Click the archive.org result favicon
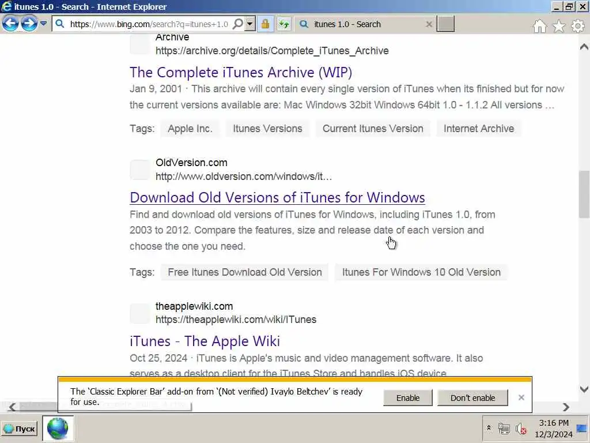Image resolution: width=590 pixels, height=443 pixels. (x=140, y=44)
